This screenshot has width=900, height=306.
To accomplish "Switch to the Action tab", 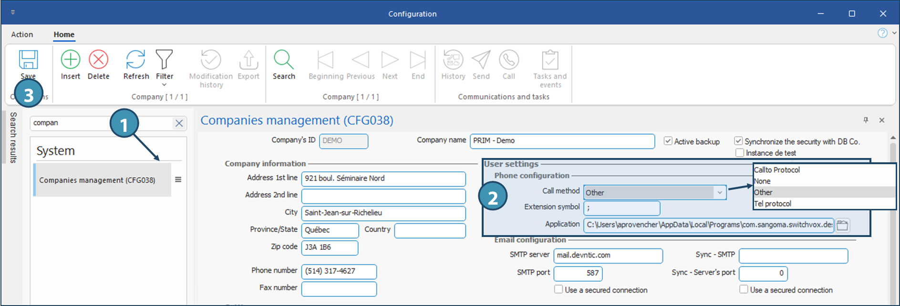I will pyautogui.click(x=22, y=34).
